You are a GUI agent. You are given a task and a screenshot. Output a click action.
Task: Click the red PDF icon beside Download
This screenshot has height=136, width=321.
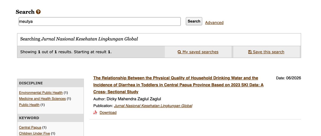pos(95,113)
